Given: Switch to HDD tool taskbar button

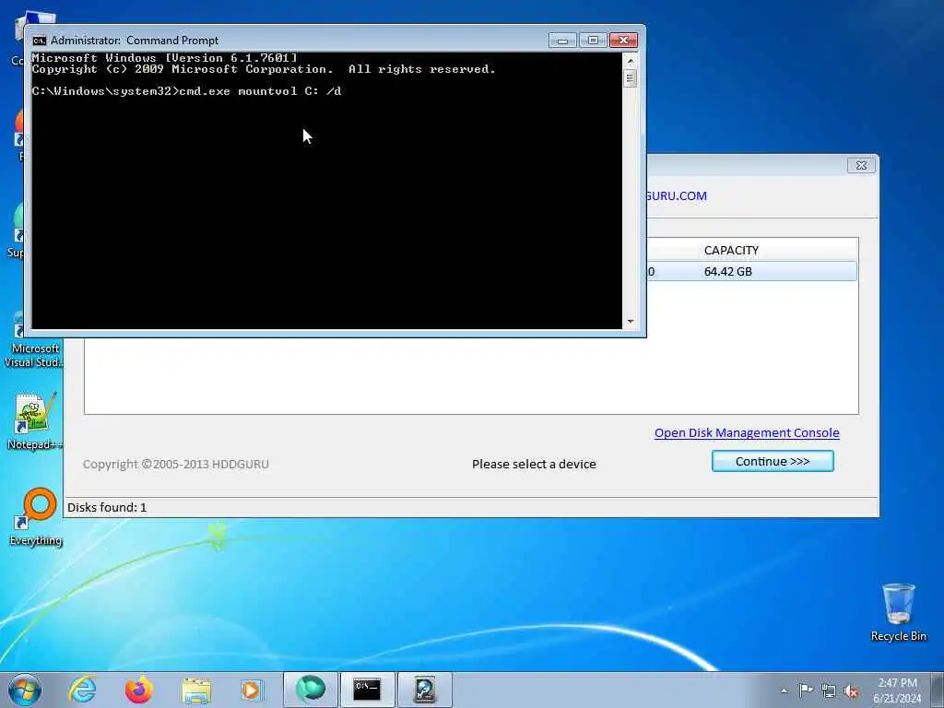Looking at the screenshot, I should (424, 690).
